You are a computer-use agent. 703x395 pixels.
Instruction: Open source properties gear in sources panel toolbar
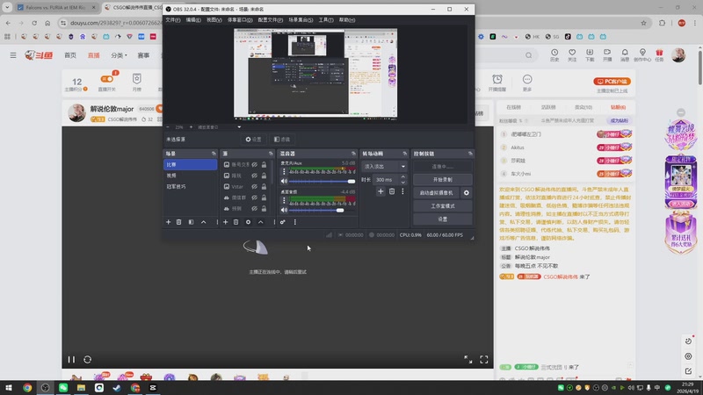coord(248,222)
